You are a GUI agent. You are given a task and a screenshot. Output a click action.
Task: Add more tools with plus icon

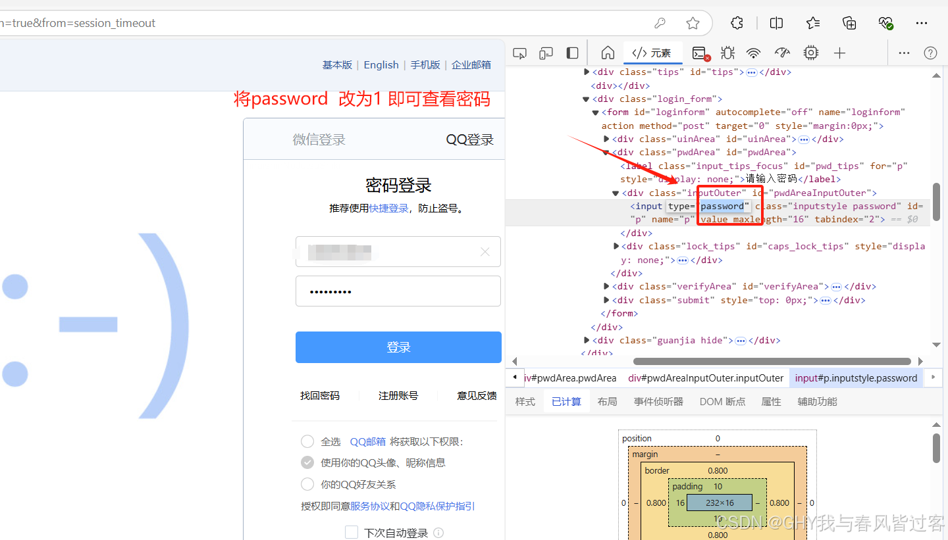pos(839,53)
